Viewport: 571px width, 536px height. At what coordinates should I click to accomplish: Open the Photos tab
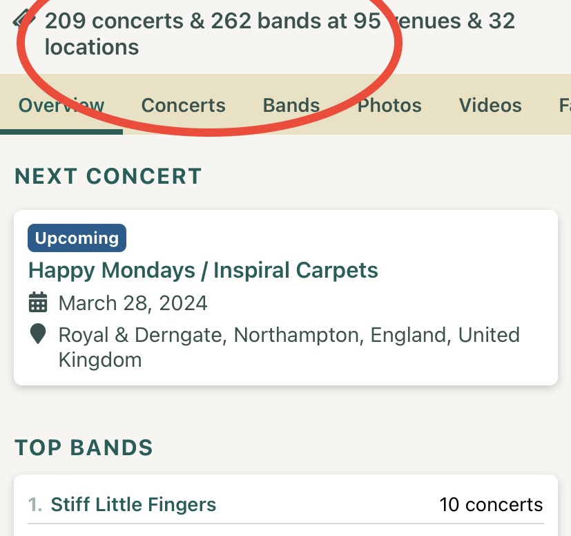(x=389, y=105)
